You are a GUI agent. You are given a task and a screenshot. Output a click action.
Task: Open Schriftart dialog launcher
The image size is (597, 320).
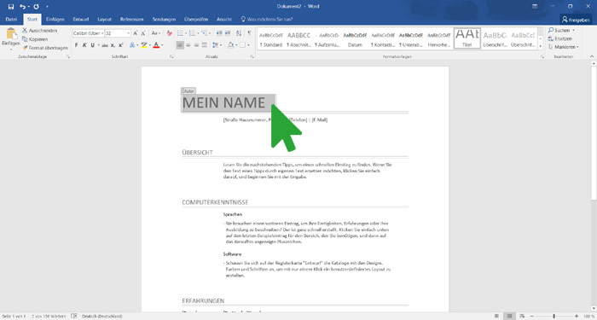(171, 57)
